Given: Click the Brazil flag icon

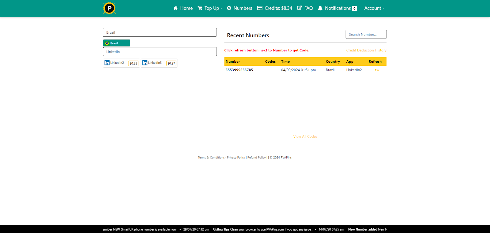Looking at the screenshot, I should [107, 43].
